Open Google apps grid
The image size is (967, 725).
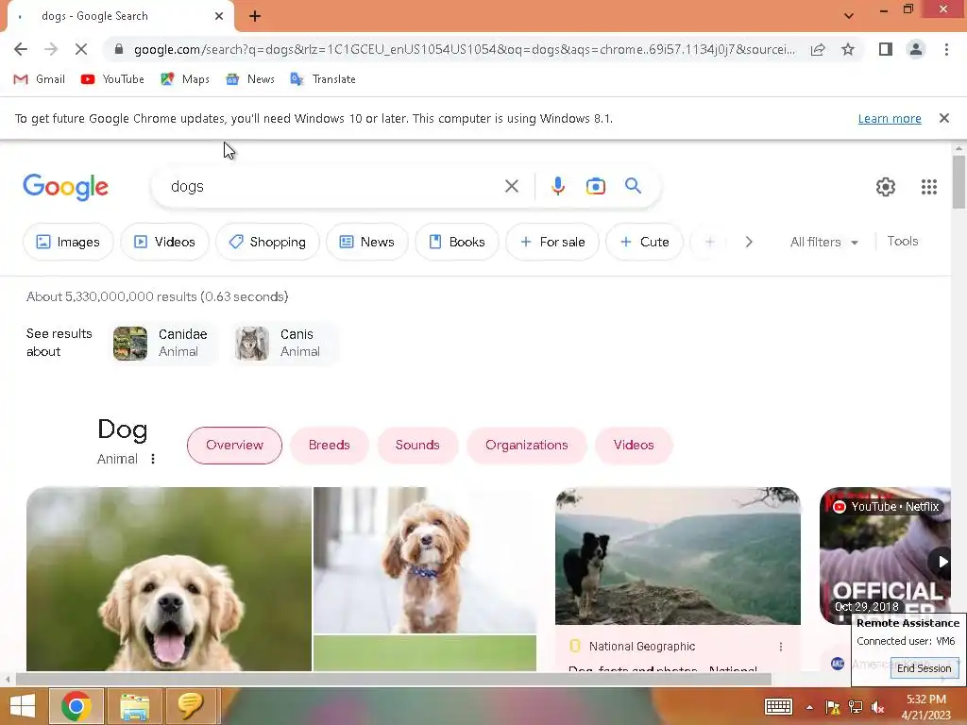(x=929, y=187)
